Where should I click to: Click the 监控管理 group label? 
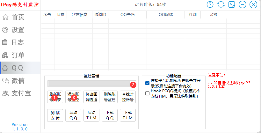91,76
